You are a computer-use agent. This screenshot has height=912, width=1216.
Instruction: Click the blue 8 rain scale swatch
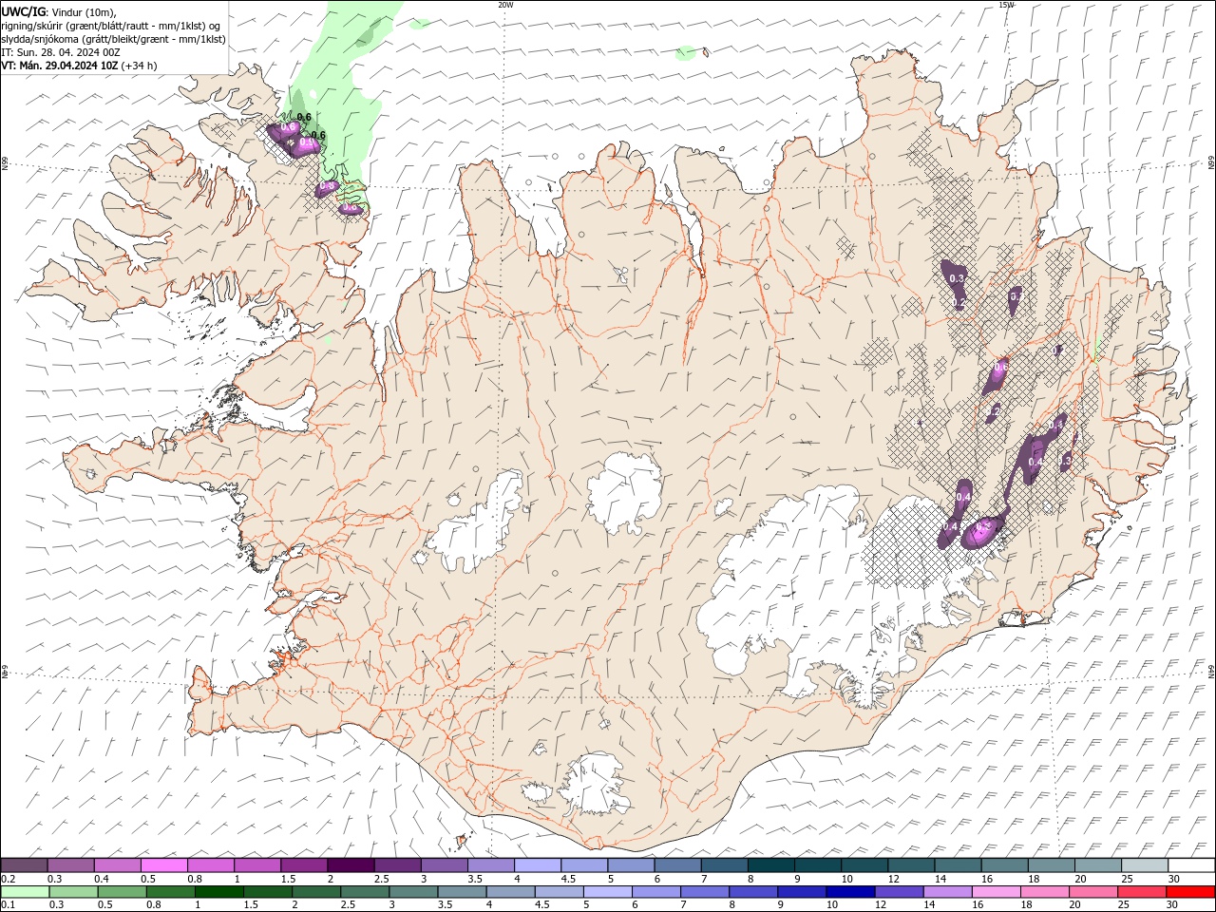[752, 892]
